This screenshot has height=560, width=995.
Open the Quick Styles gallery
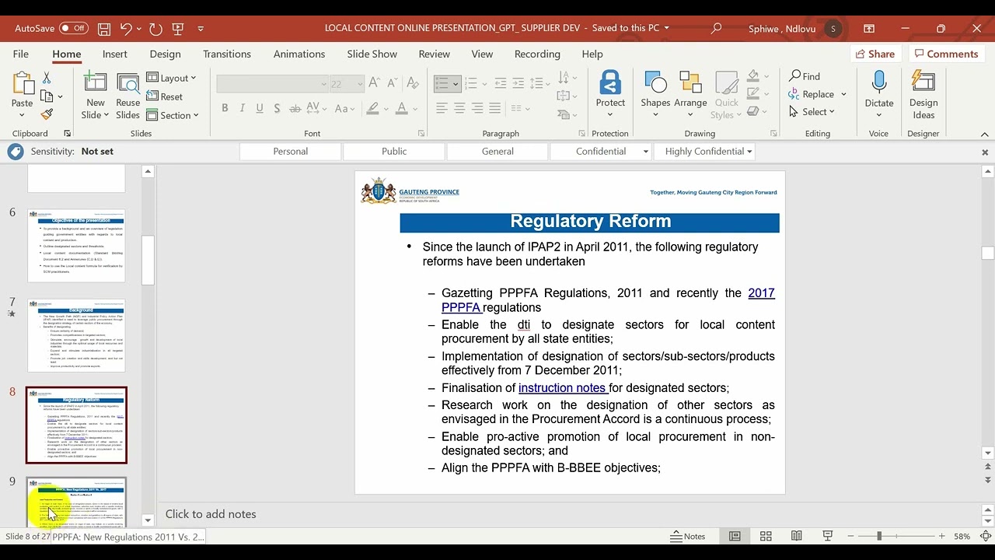point(727,95)
